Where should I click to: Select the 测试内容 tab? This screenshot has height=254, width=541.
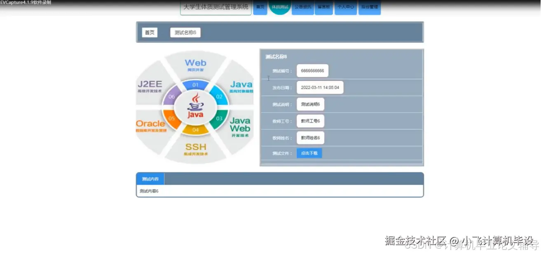tap(150, 179)
